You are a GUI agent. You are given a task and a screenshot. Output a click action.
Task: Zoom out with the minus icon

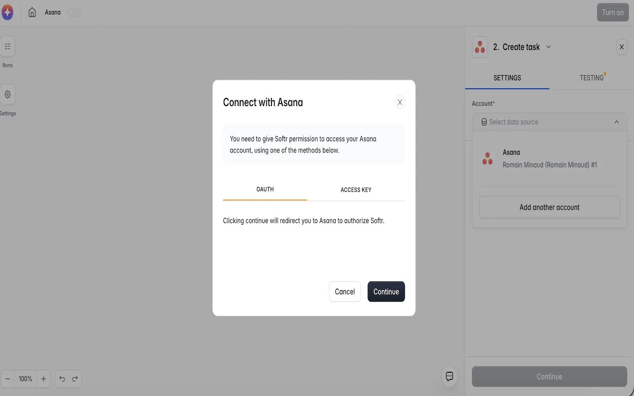pos(8,379)
